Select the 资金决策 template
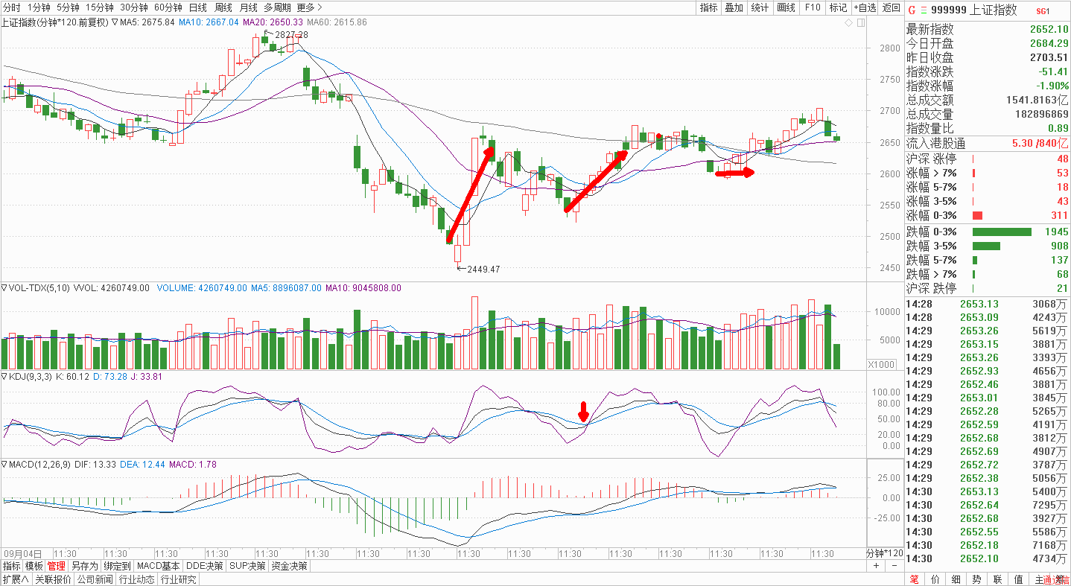Image resolution: width=1071 pixels, height=586 pixels. tap(289, 566)
